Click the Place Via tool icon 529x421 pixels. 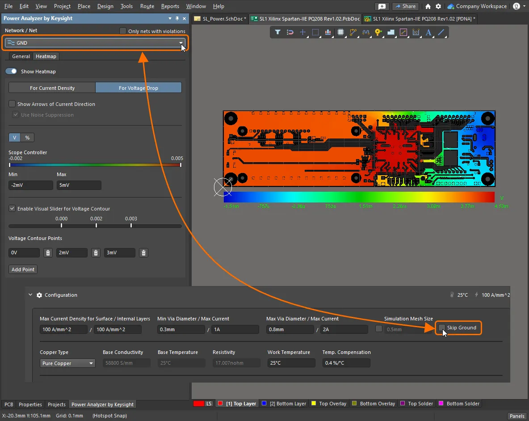coord(378,32)
